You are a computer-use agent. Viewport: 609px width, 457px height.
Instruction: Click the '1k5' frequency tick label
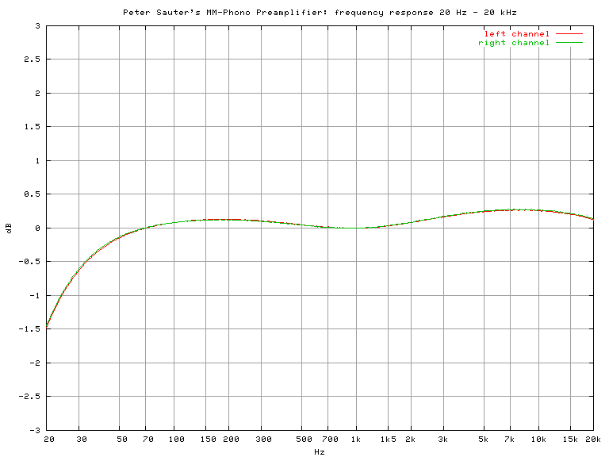point(388,439)
